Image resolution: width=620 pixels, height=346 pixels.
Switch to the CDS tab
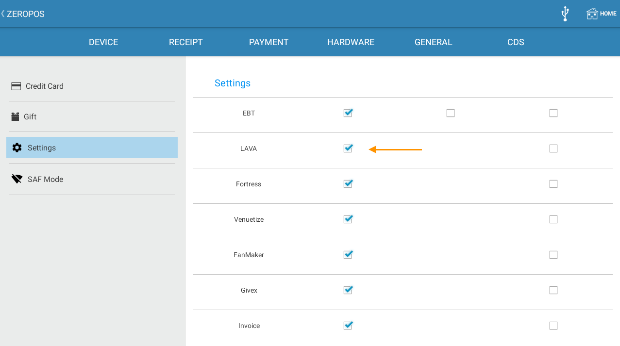[x=515, y=42]
